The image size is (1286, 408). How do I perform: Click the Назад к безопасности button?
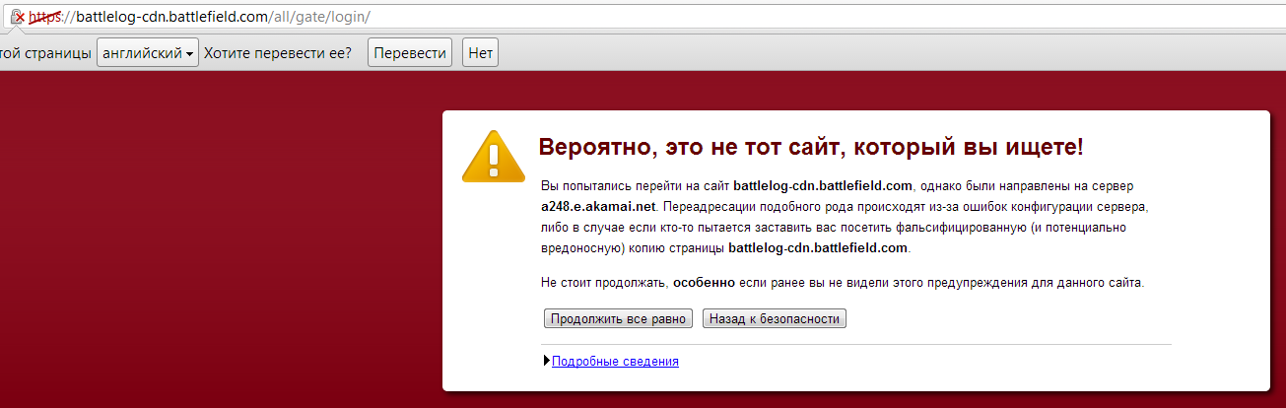coord(775,318)
